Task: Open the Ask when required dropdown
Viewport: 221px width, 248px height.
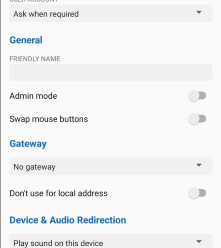Action: [111, 13]
